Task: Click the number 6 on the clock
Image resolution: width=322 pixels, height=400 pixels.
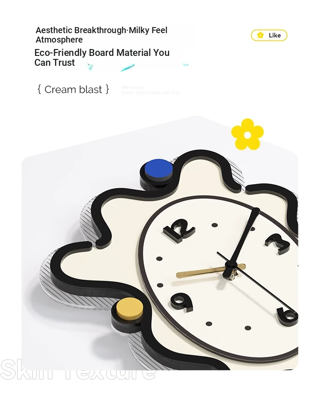Action: pyautogui.click(x=287, y=316)
